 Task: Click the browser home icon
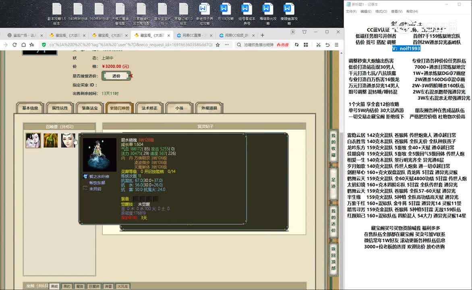click(x=23, y=45)
